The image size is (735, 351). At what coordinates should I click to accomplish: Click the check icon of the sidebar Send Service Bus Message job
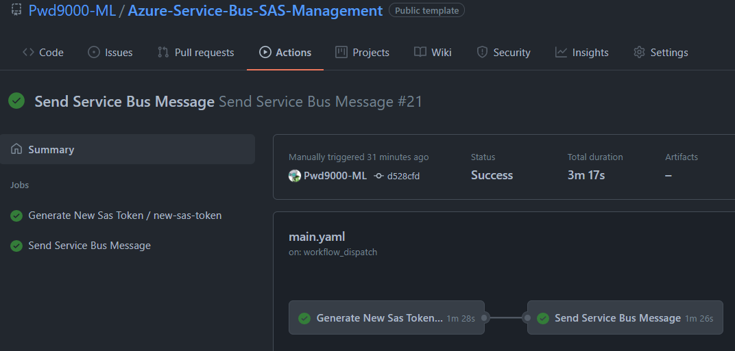click(16, 246)
